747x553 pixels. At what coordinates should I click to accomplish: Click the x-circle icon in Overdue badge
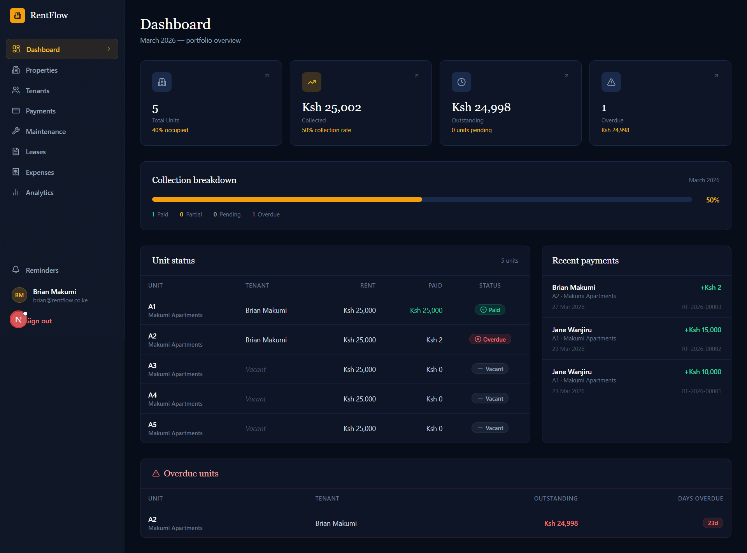[x=478, y=339]
